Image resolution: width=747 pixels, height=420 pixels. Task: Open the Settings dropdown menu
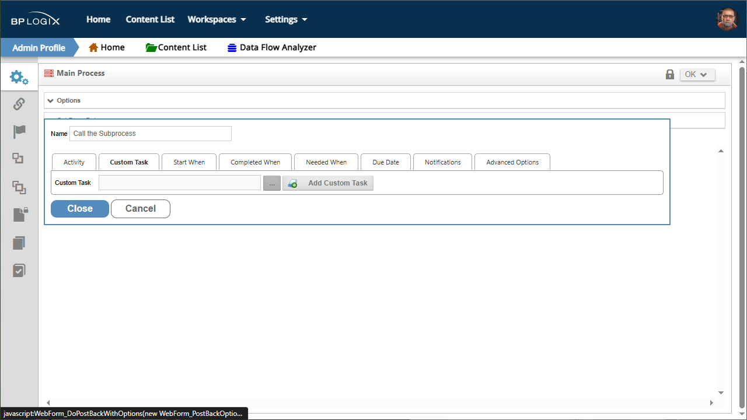pos(286,19)
